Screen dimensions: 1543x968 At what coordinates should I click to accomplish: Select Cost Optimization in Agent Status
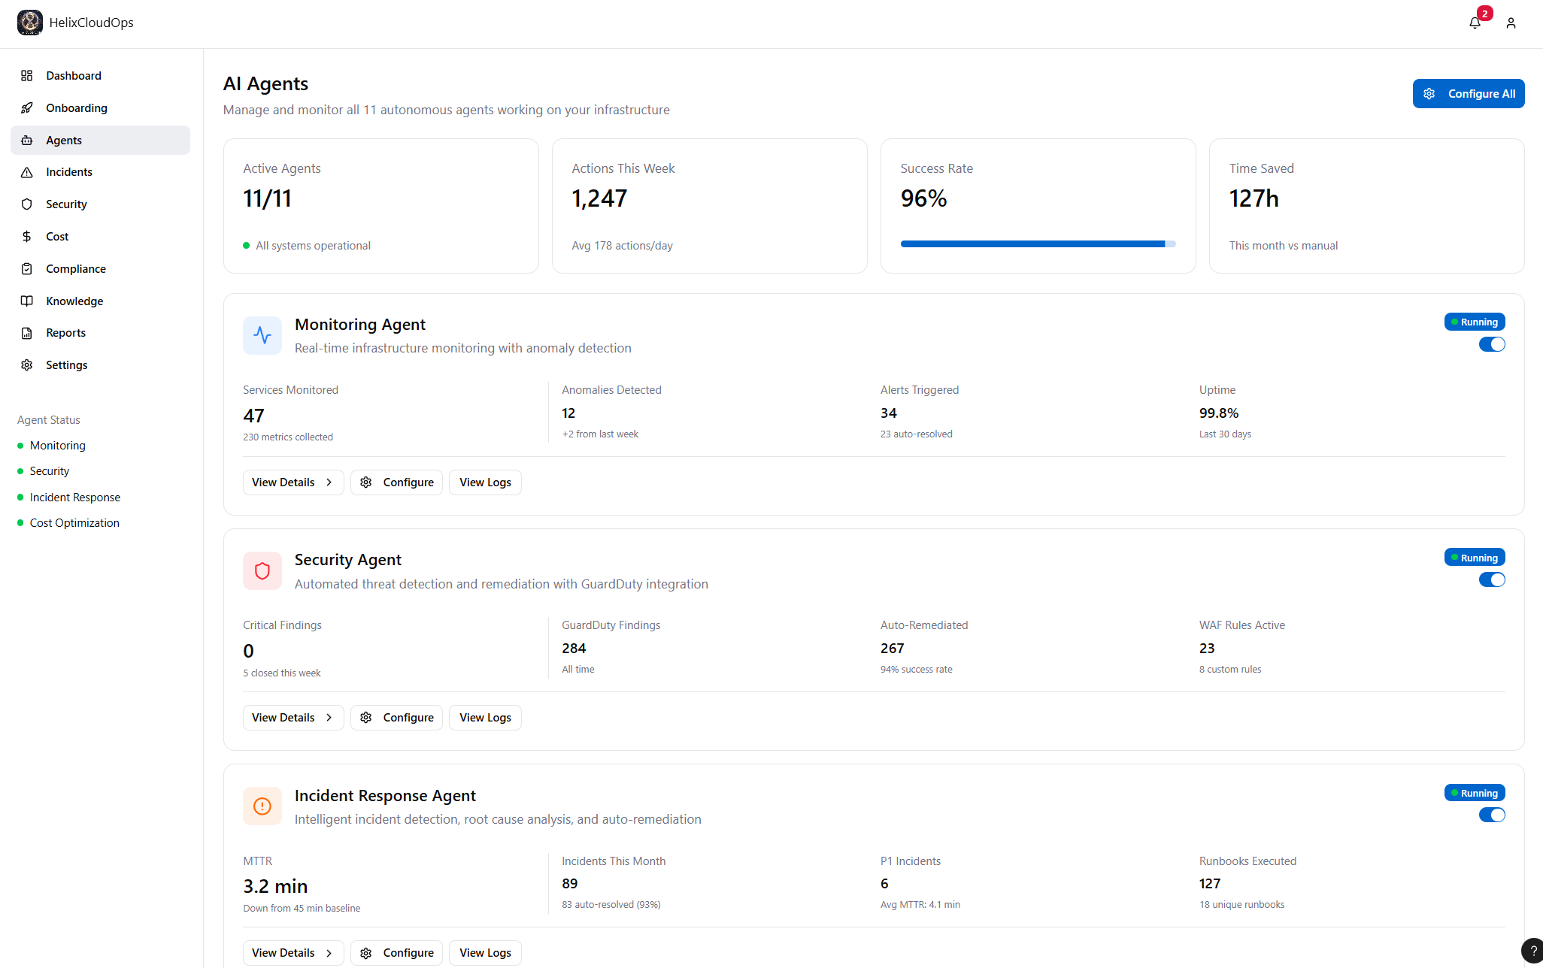pos(74,523)
